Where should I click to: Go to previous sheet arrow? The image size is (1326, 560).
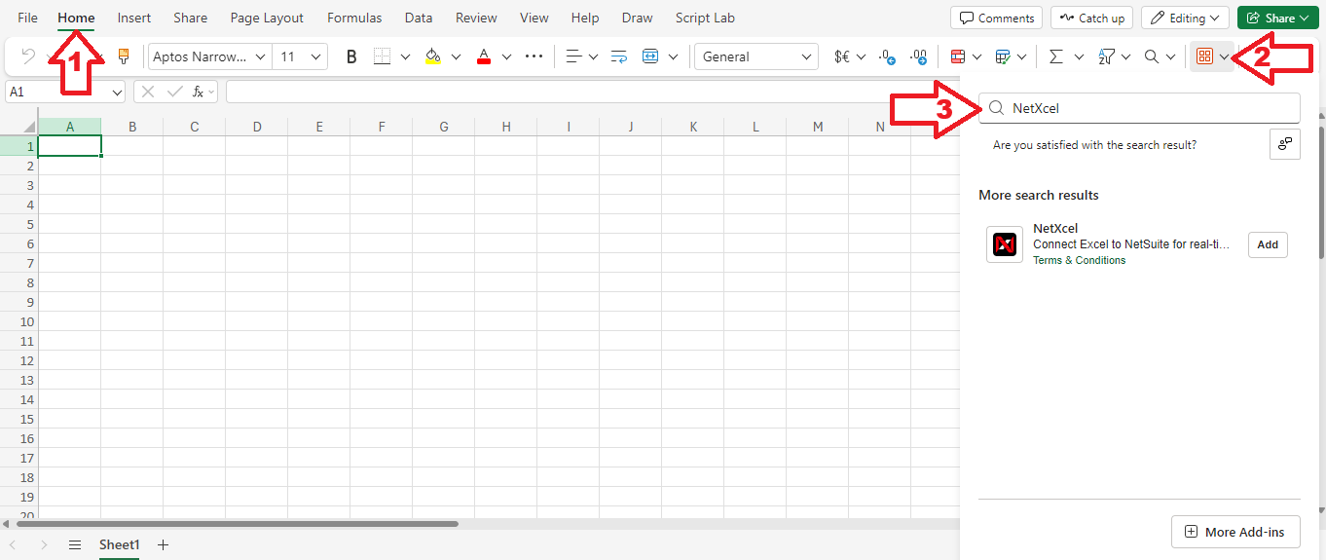click(13, 545)
